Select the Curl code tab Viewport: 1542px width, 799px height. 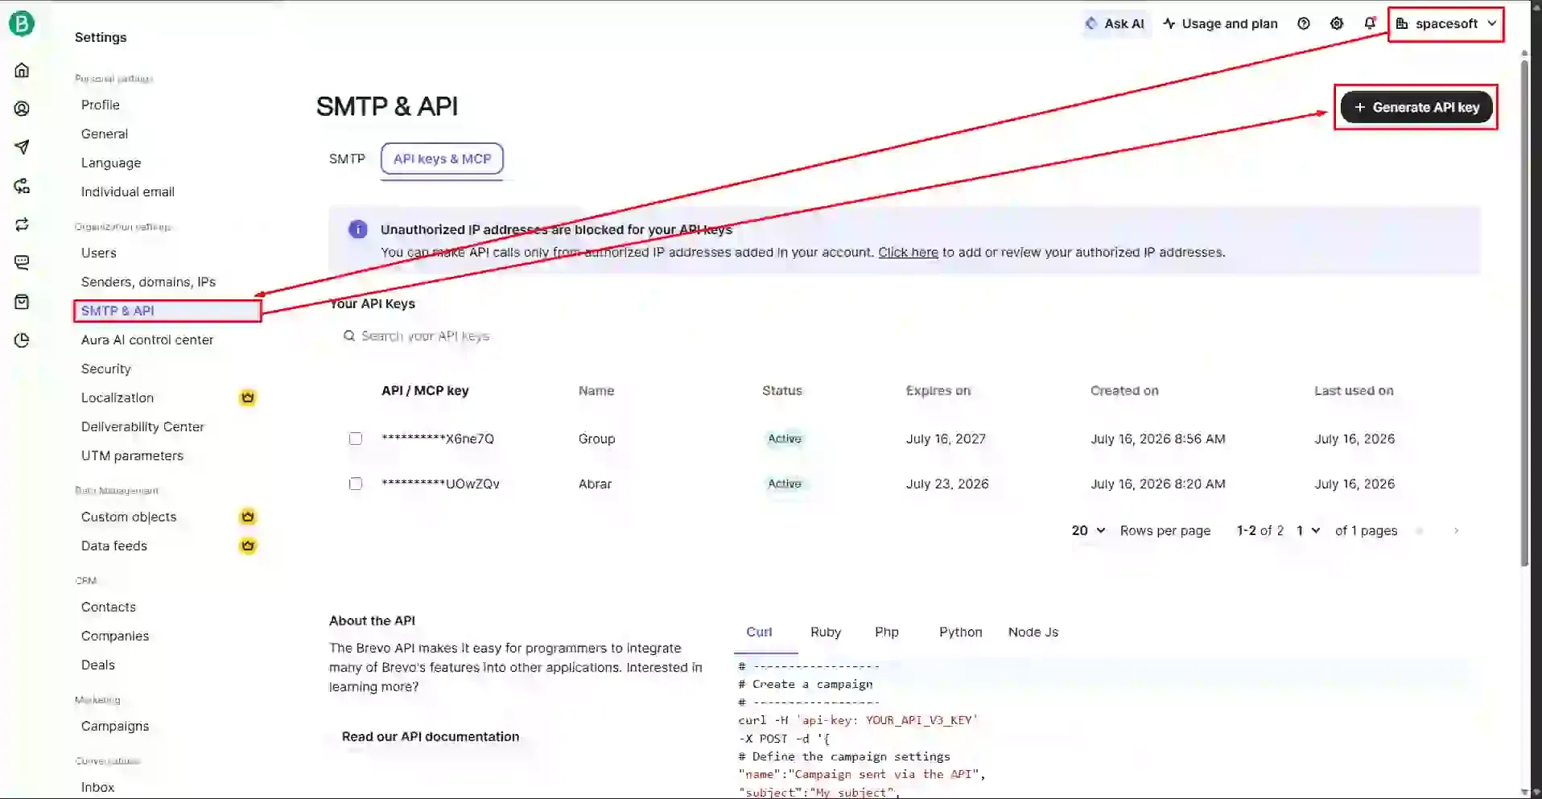point(759,632)
